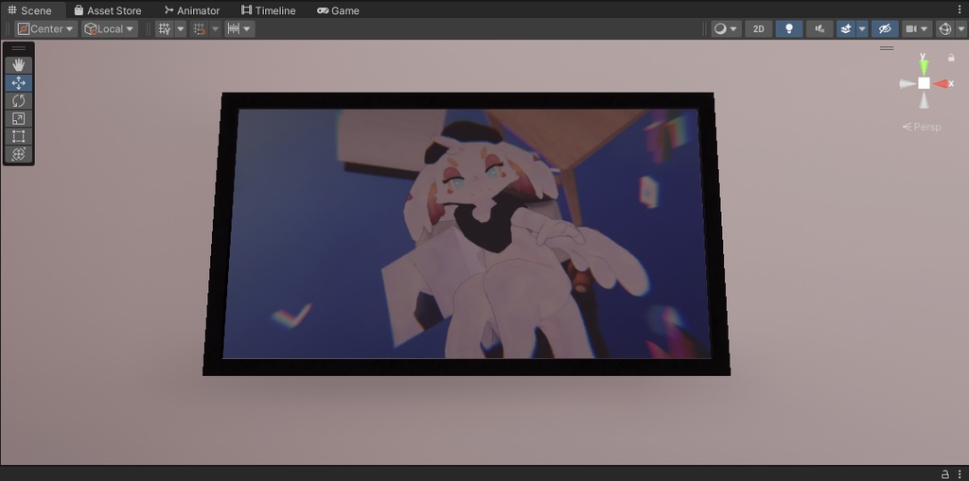Select the Rotate tool
This screenshot has height=481, width=969.
pos(19,101)
